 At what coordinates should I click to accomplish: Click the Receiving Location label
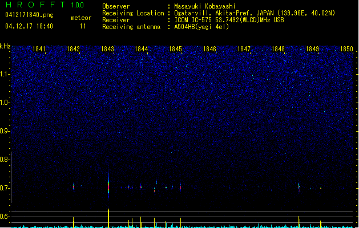pos(133,13)
